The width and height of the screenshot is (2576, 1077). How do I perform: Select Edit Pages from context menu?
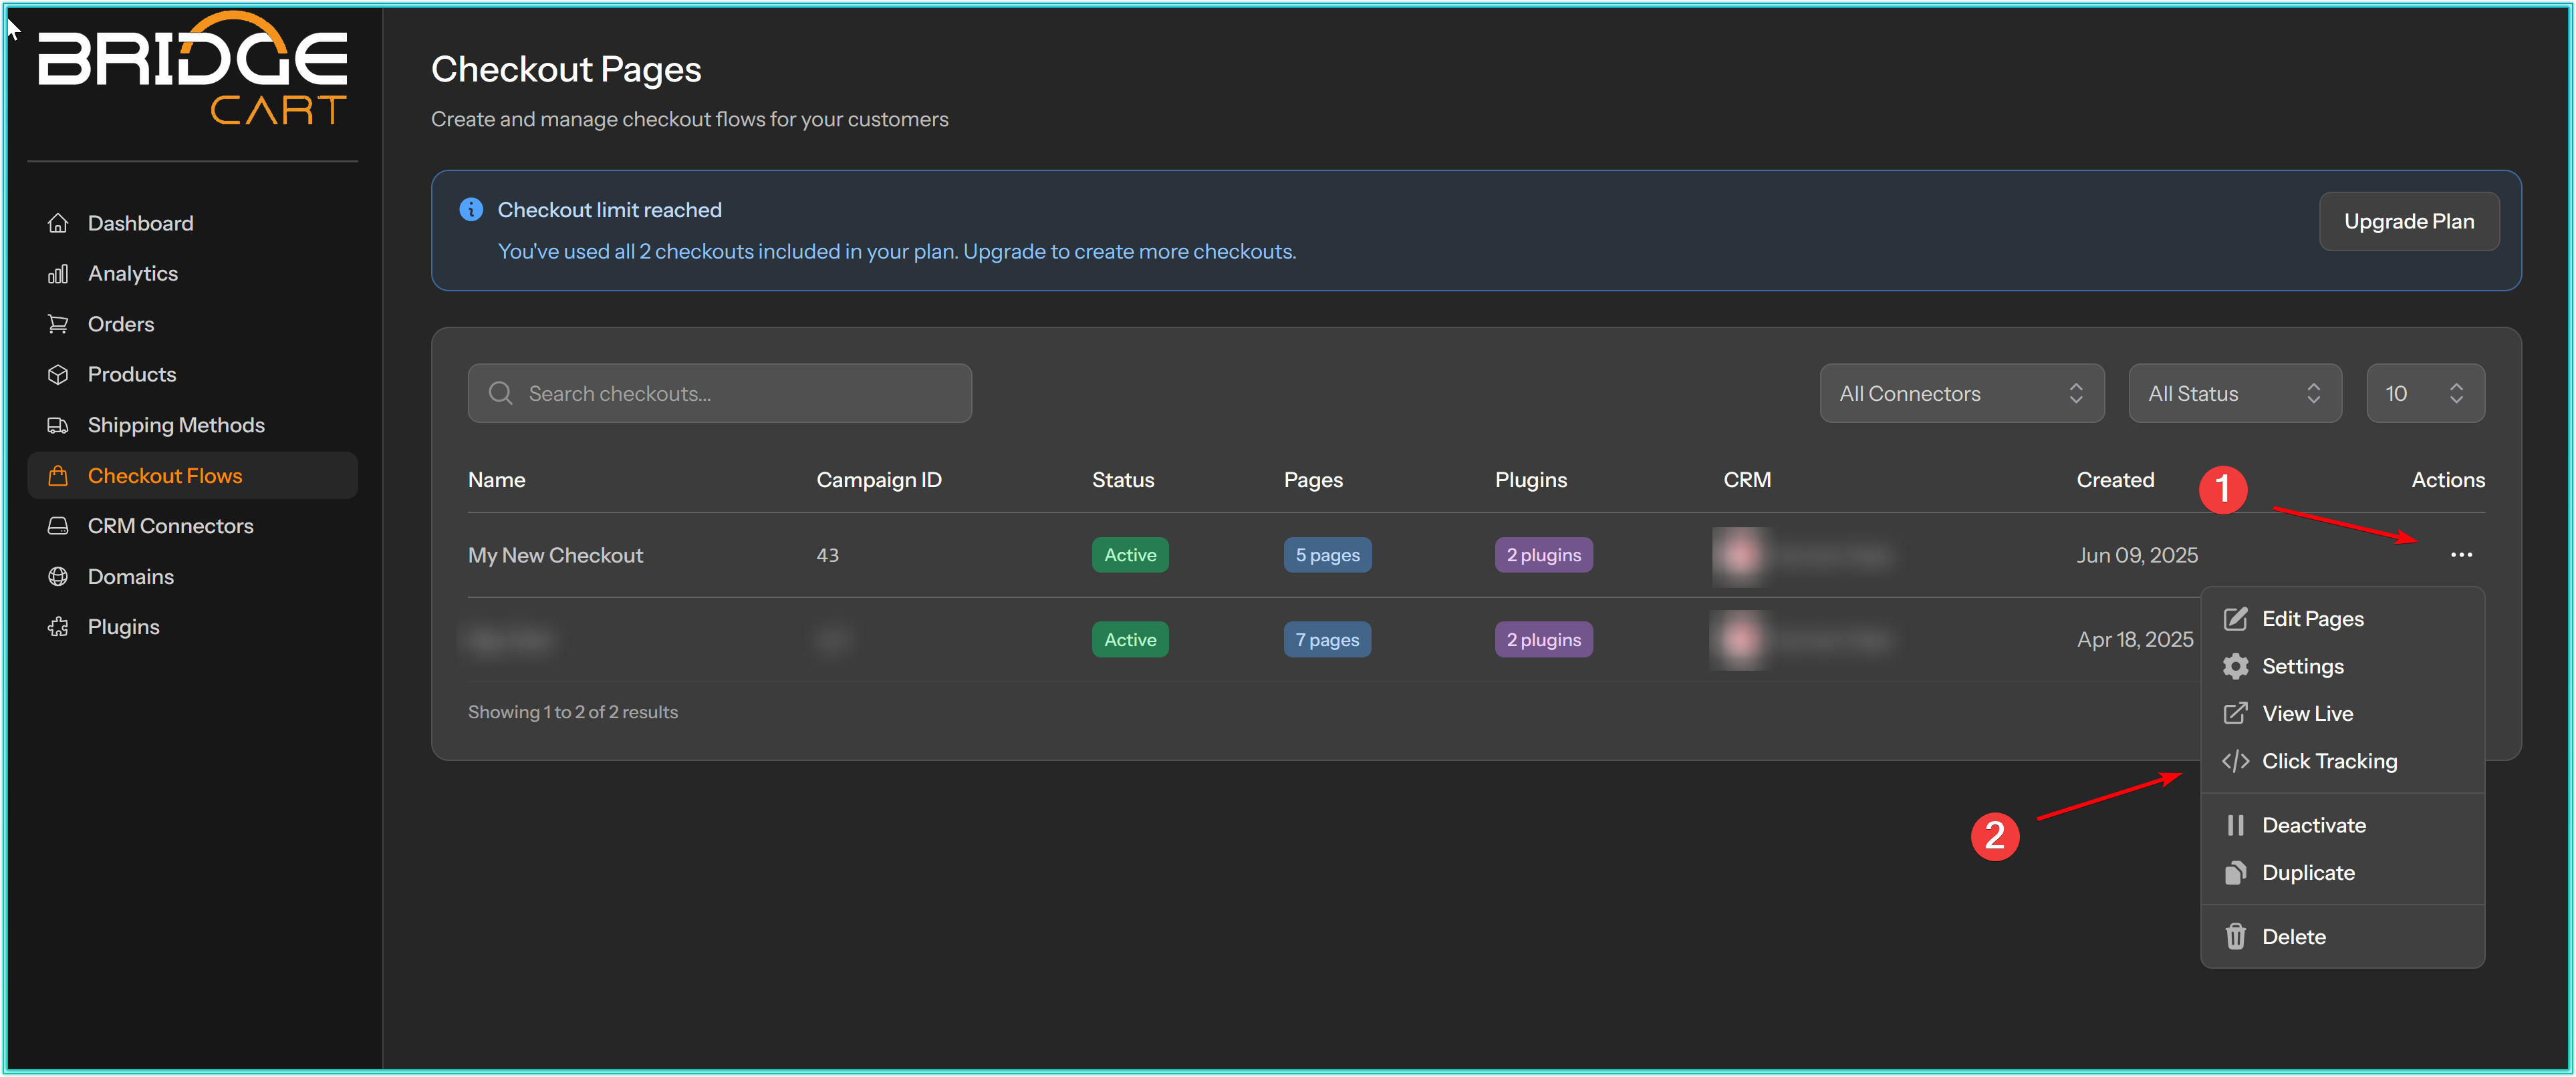[x=2312, y=619]
